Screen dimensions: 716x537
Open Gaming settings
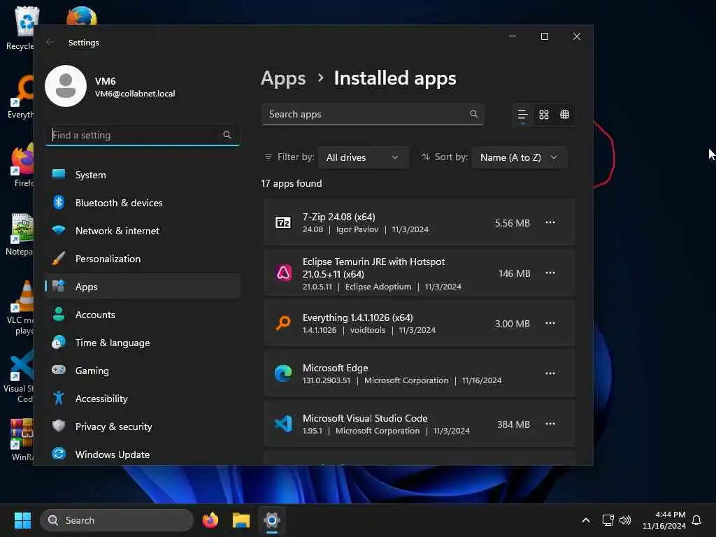[x=143, y=371]
